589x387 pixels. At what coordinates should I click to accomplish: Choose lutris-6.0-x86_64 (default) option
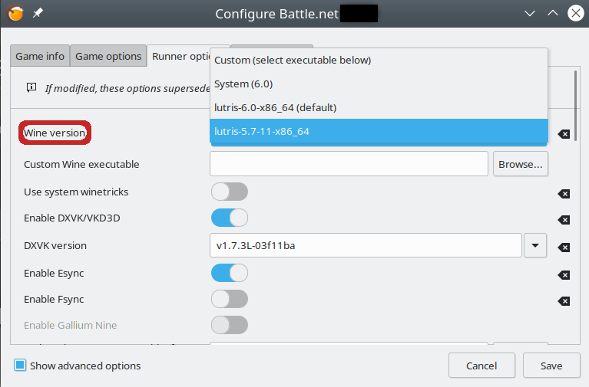[379, 107]
